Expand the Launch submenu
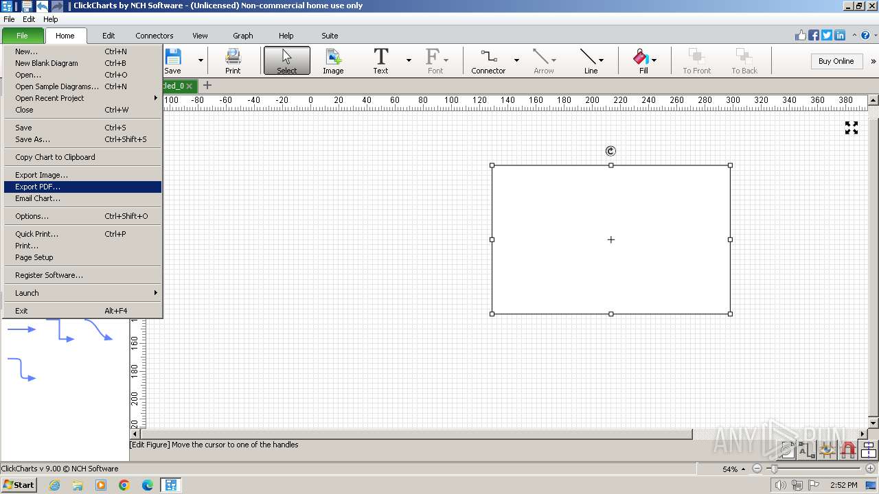This screenshot has height=494, width=879. point(82,293)
